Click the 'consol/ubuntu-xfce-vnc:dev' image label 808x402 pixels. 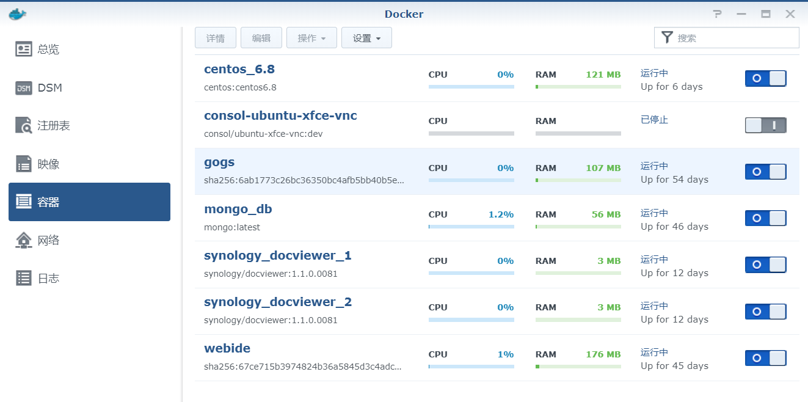pos(263,134)
